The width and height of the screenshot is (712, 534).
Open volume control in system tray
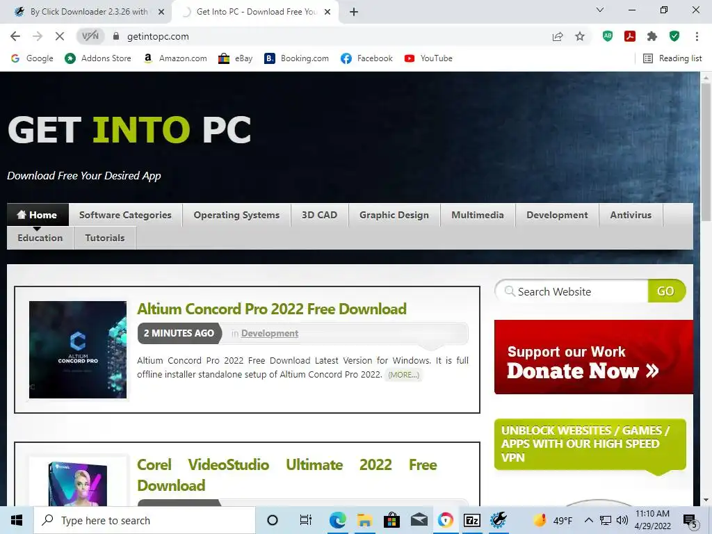pyautogui.click(x=622, y=520)
